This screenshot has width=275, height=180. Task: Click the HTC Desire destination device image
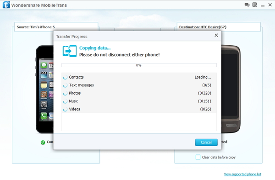(231, 89)
